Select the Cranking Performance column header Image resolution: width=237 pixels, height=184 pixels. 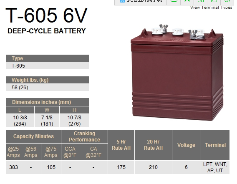point(84,136)
